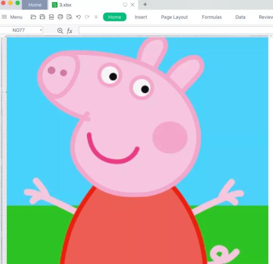Open Print Preview icon

(x=69, y=17)
